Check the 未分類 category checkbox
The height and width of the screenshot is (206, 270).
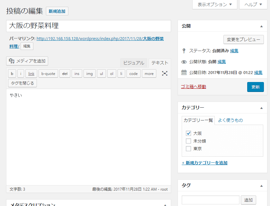click(x=188, y=141)
